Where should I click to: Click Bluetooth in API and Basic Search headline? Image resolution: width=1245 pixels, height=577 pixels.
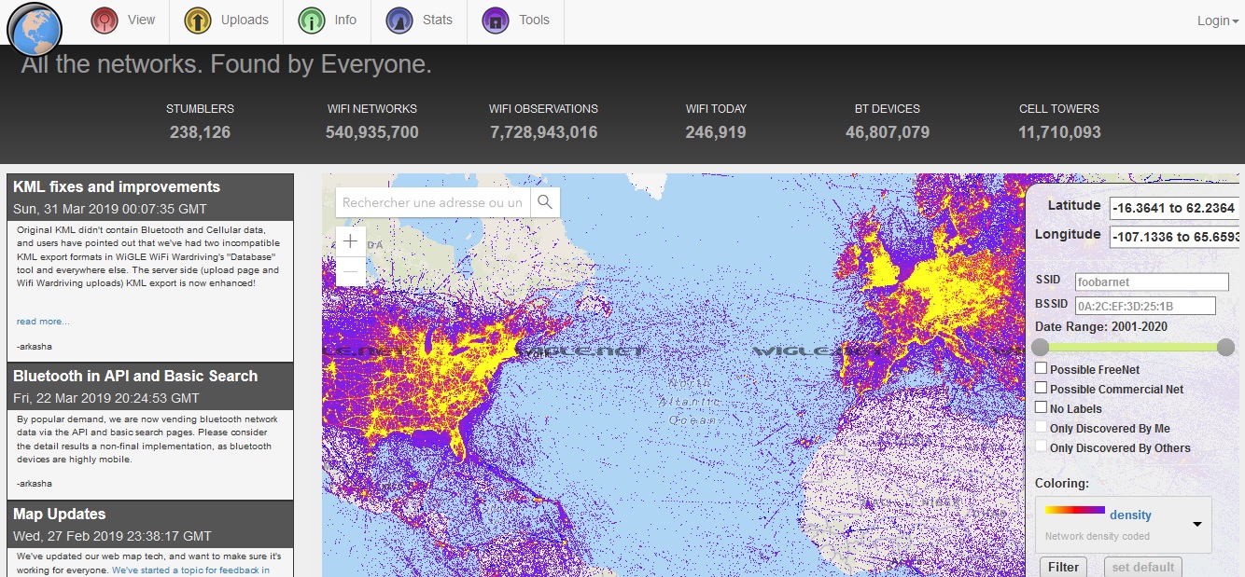pyautogui.click(x=135, y=377)
